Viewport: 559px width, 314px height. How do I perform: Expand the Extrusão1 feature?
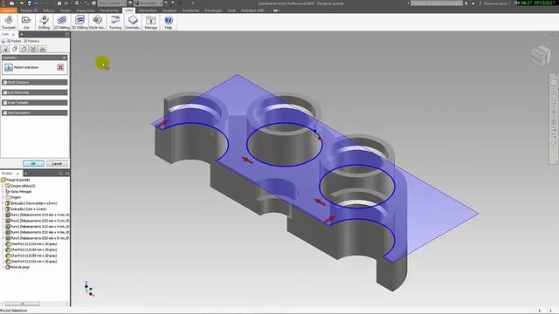click(3, 203)
